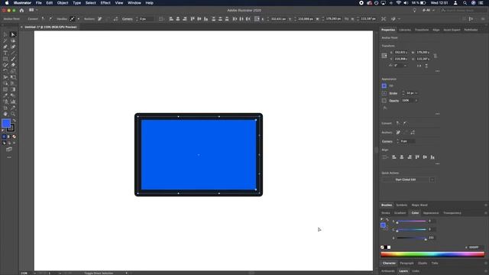
Task: Click the reference point locator in Transform
Action: (x=384, y=56)
